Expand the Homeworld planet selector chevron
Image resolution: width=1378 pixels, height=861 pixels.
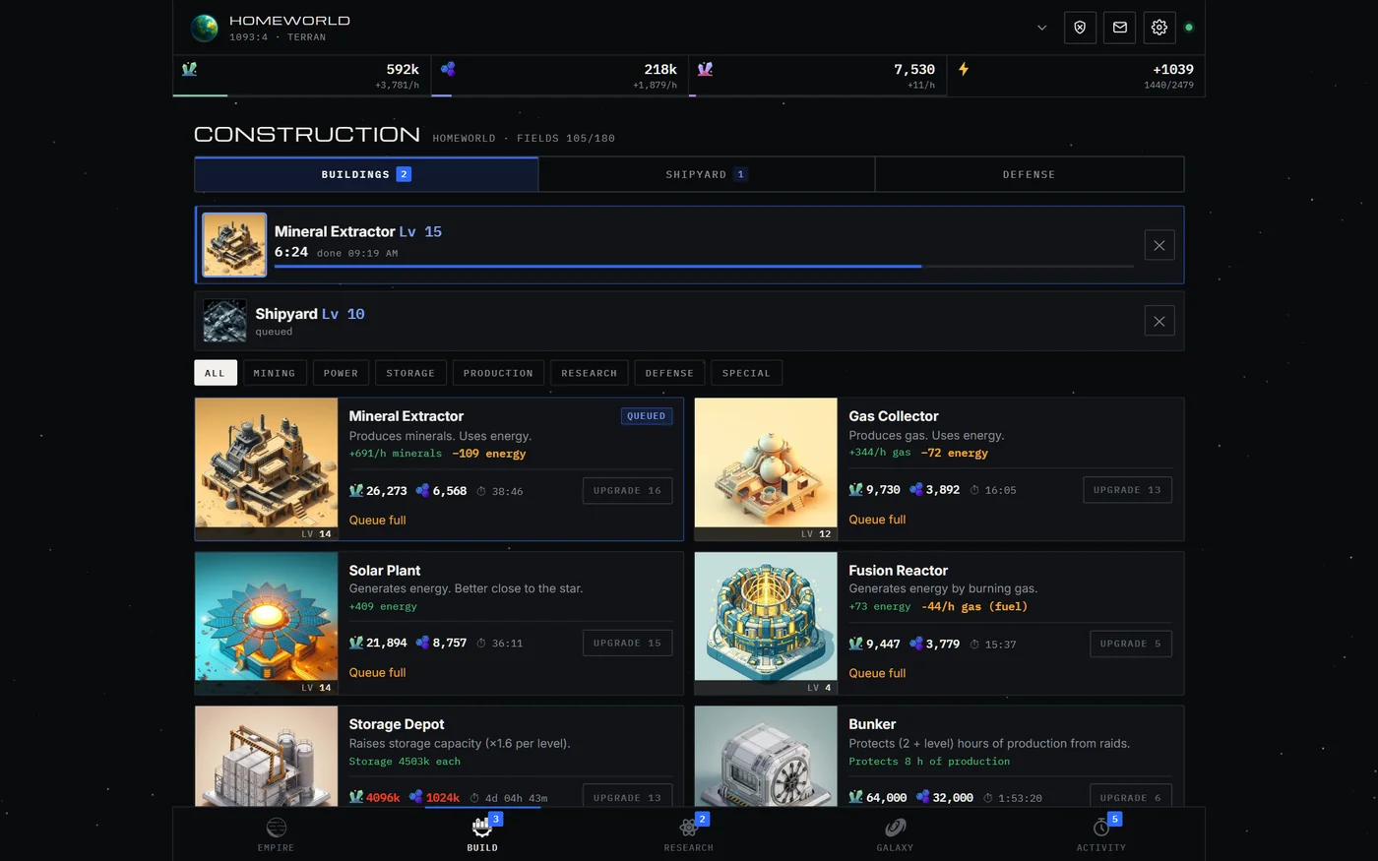click(1041, 28)
